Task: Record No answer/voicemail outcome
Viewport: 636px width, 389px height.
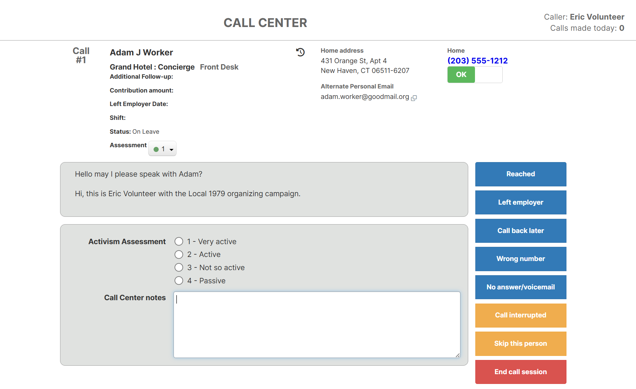Action: [520, 287]
